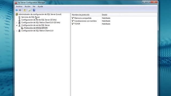The image size is (171, 96).
Task: Click the Servicios de SQL Server icon
Action: click(x=20, y=17)
